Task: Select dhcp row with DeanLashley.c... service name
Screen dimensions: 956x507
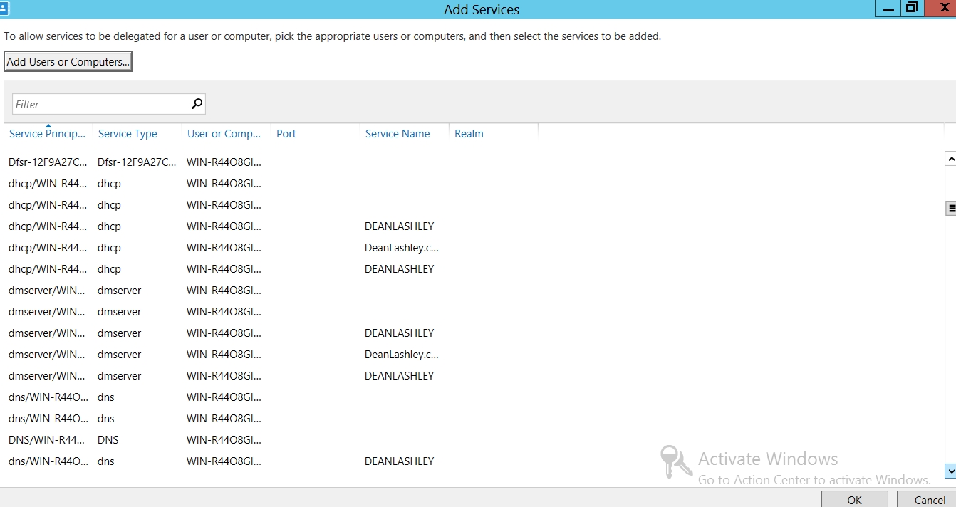Action: pos(48,248)
